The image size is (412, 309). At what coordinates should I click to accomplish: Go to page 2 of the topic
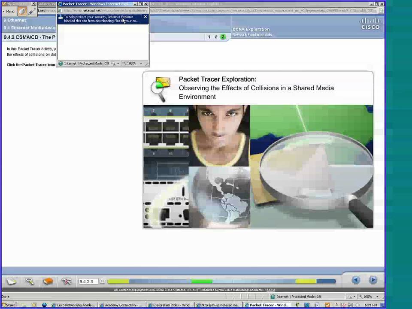(x=216, y=37)
